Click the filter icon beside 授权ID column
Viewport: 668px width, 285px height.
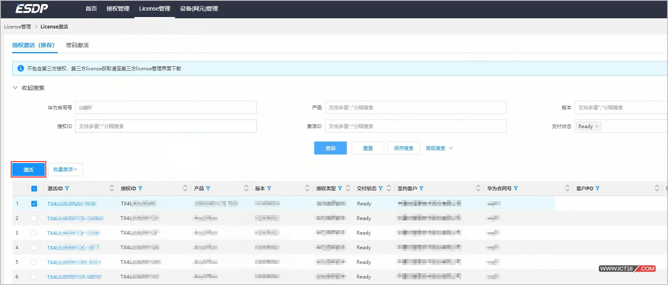(x=140, y=189)
